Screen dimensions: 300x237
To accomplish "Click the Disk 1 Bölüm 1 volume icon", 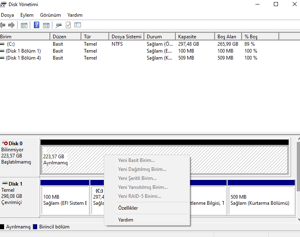I will pyautogui.click(x=2, y=51).
